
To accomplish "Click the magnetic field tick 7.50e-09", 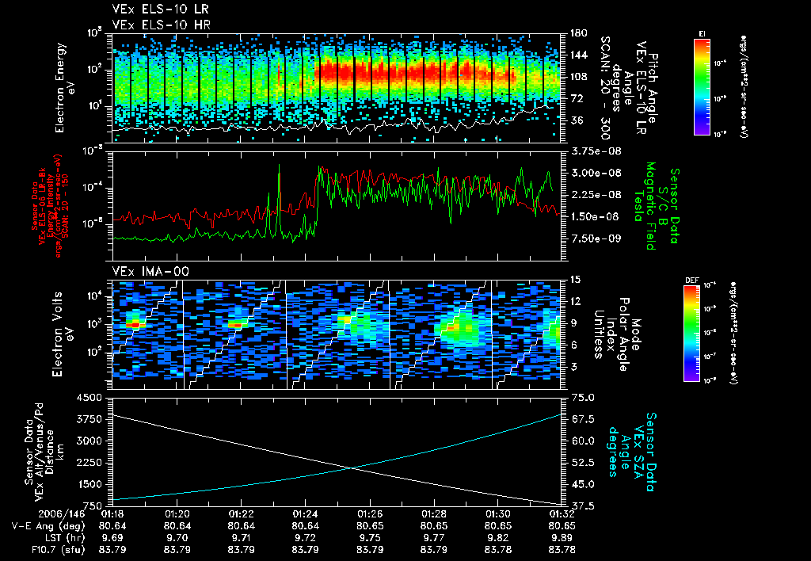I will click(x=595, y=238).
